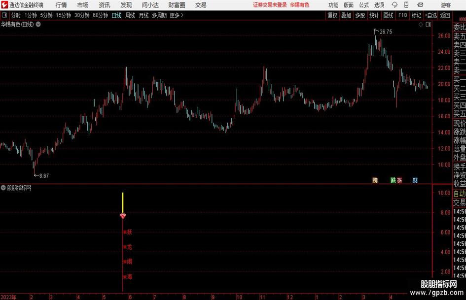Toggle the left panel icon beside 分时

4,15
